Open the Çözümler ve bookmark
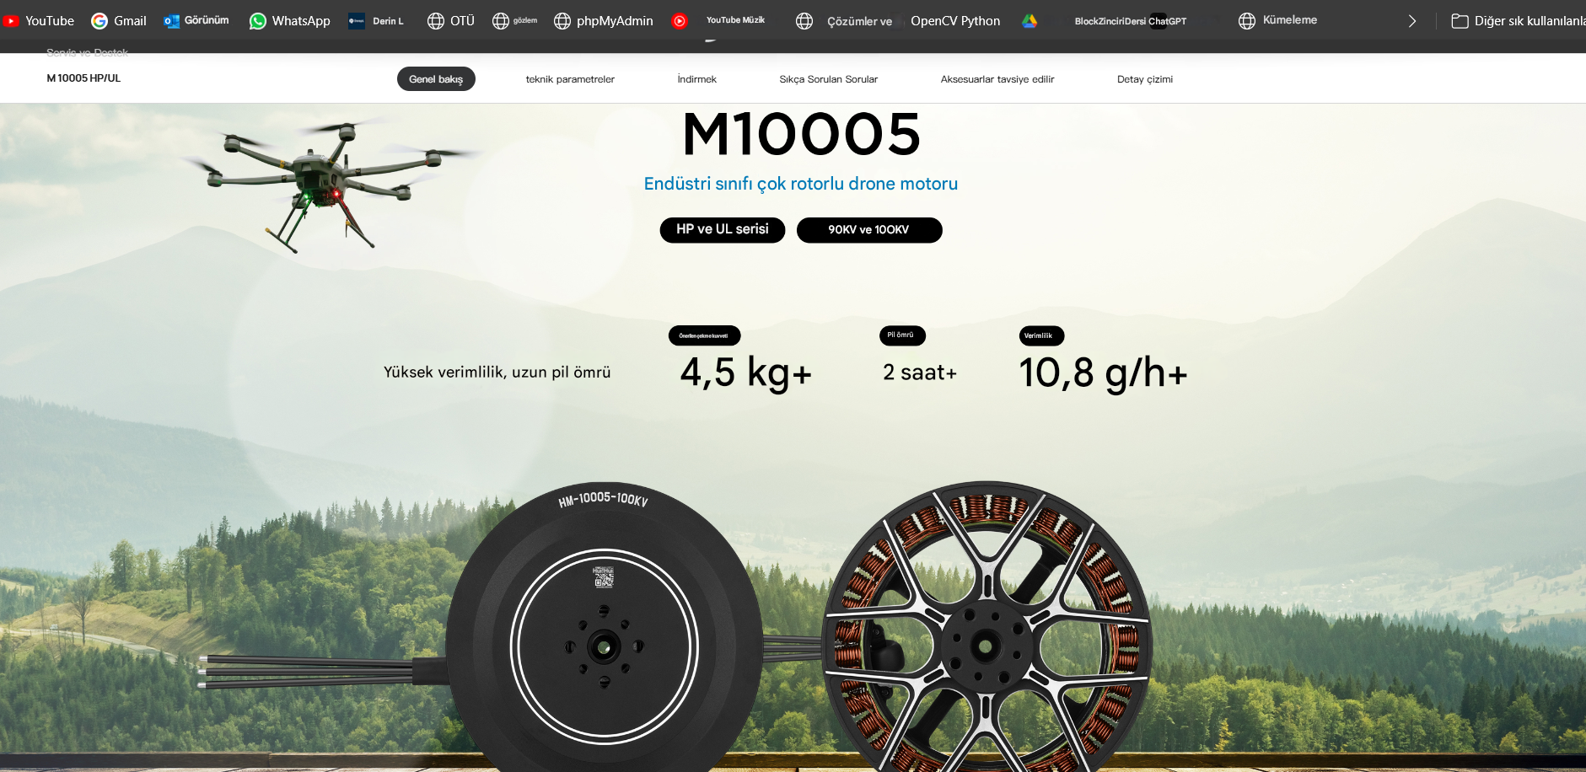The width and height of the screenshot is (1586, 772). pyautogui.click(x=844, y=20)
